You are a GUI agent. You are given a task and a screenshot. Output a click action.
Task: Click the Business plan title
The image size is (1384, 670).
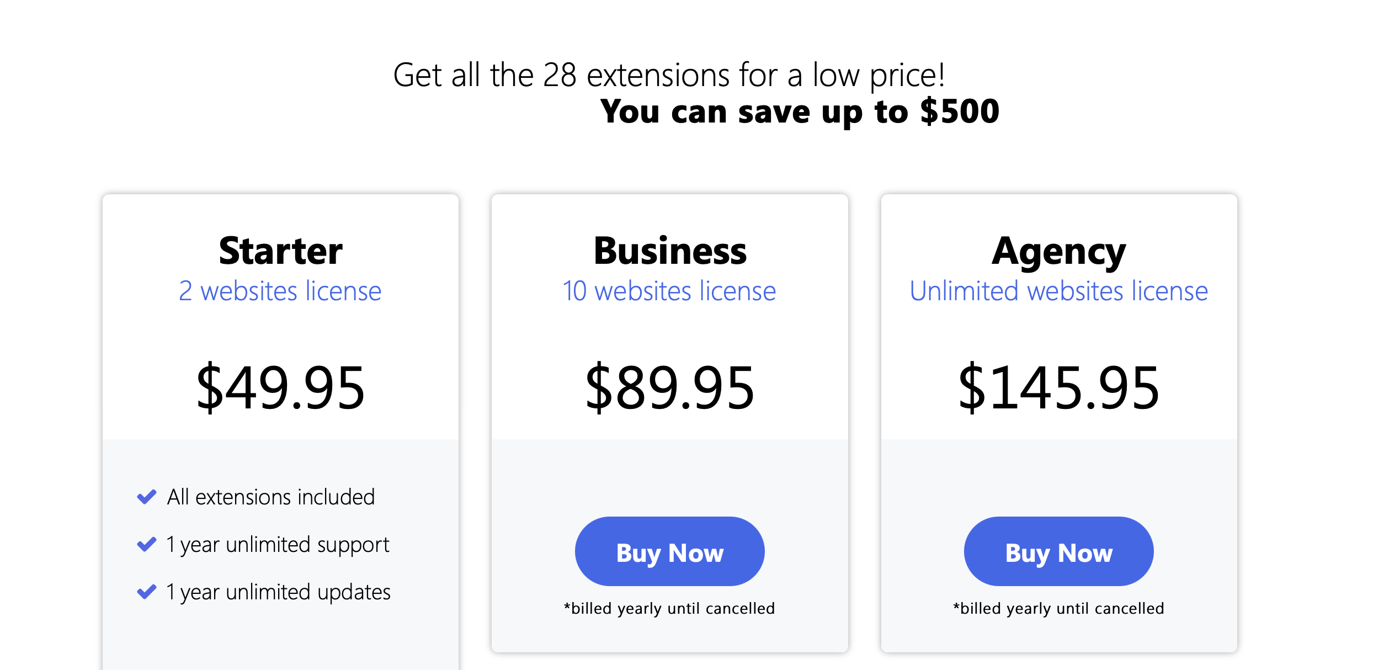(x=669, y=251)
